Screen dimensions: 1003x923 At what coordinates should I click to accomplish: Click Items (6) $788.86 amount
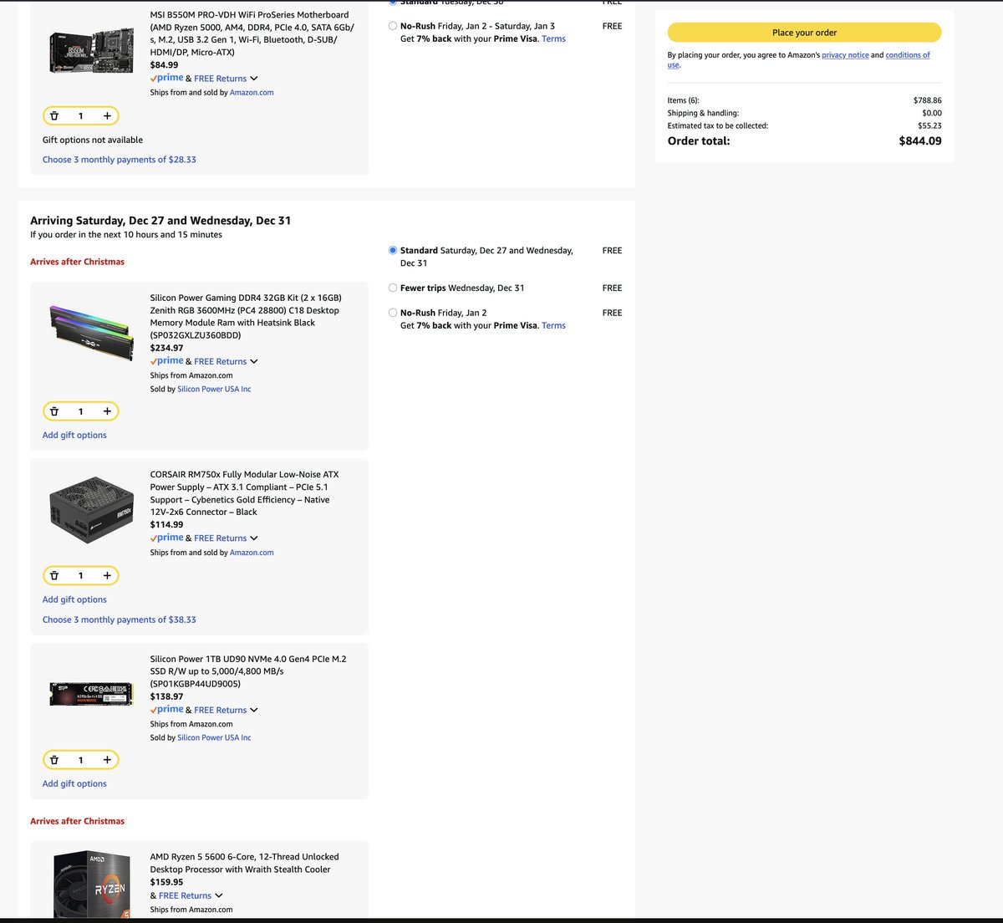point(928,100)
